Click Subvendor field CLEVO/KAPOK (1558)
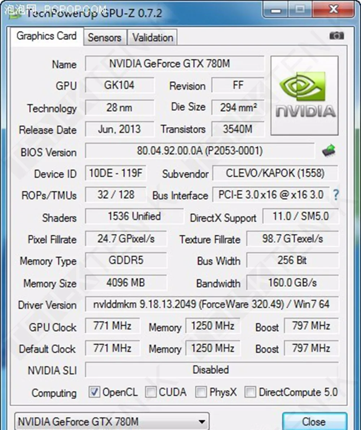Image resolution: width=361 pixels, height=430 pixels. coord(275,173)
